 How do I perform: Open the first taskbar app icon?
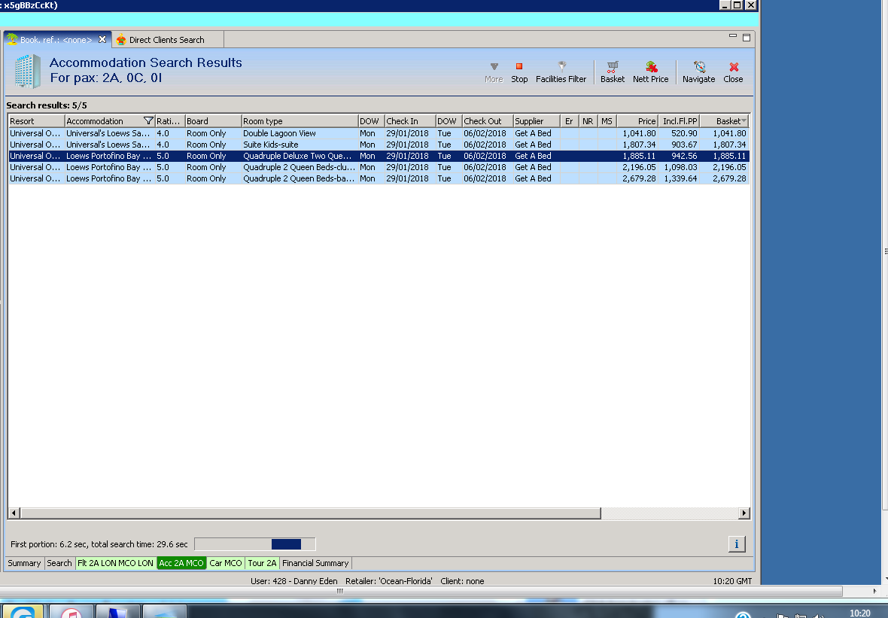tap(23, 612)
